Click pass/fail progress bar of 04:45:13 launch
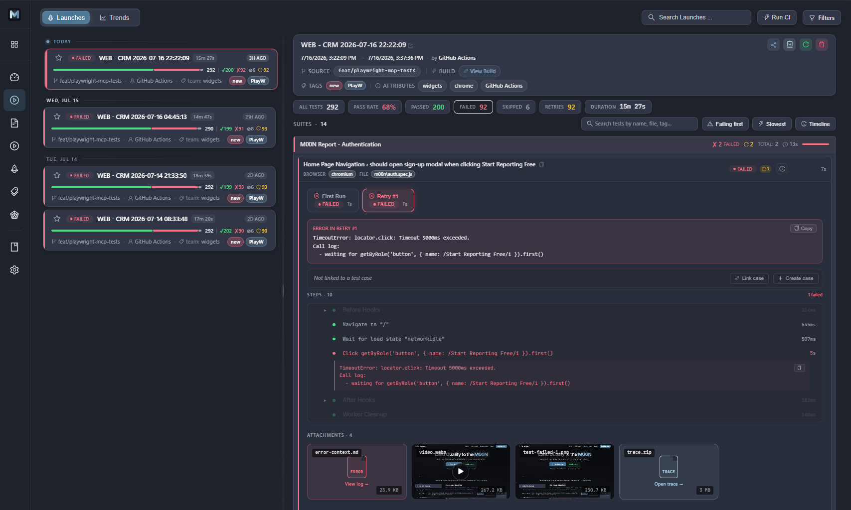The width and height of the screenshot is (851, 510). click(x=125, y=128)
